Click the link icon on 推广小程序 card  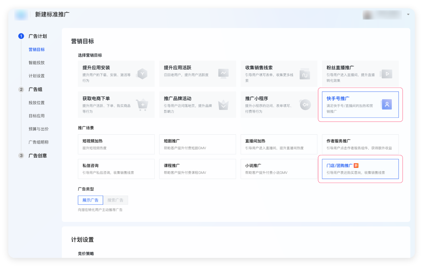[x=305, y=105]
